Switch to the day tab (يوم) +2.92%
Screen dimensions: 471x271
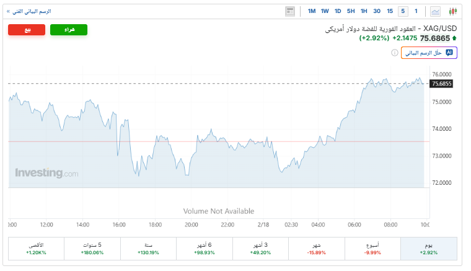(429, 249)
